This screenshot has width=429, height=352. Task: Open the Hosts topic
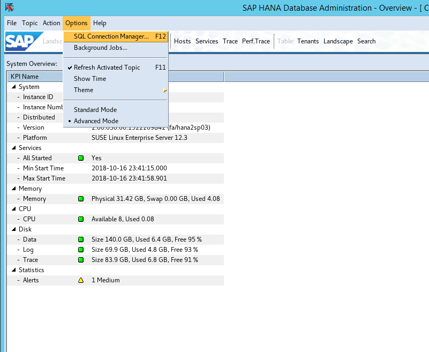(x=183, y=41)
